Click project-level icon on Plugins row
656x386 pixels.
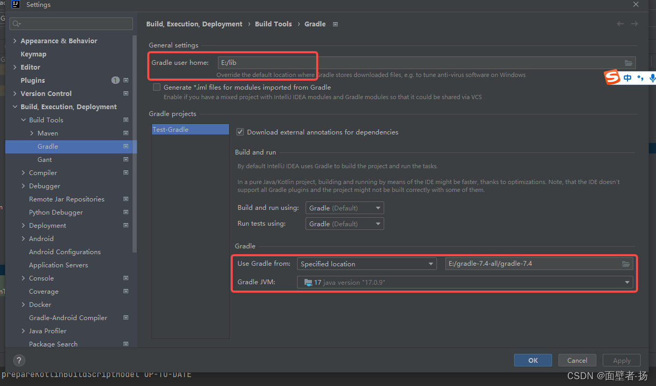(126, 80)
